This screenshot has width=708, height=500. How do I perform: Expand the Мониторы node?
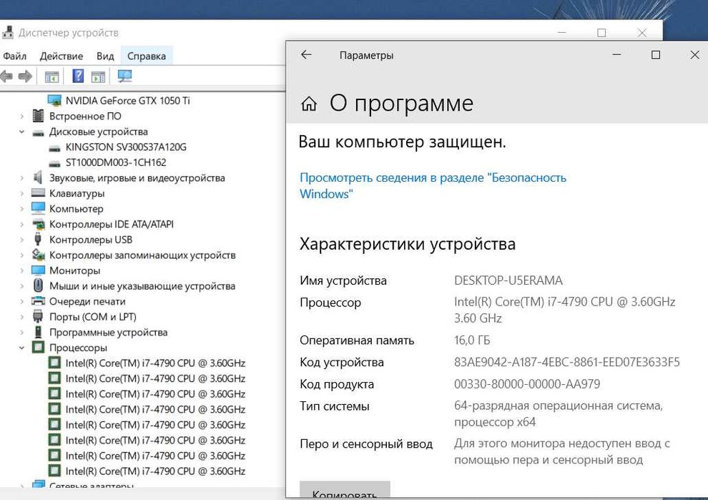21,270
